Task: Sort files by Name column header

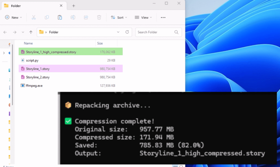Action: [x=28, y=43]
